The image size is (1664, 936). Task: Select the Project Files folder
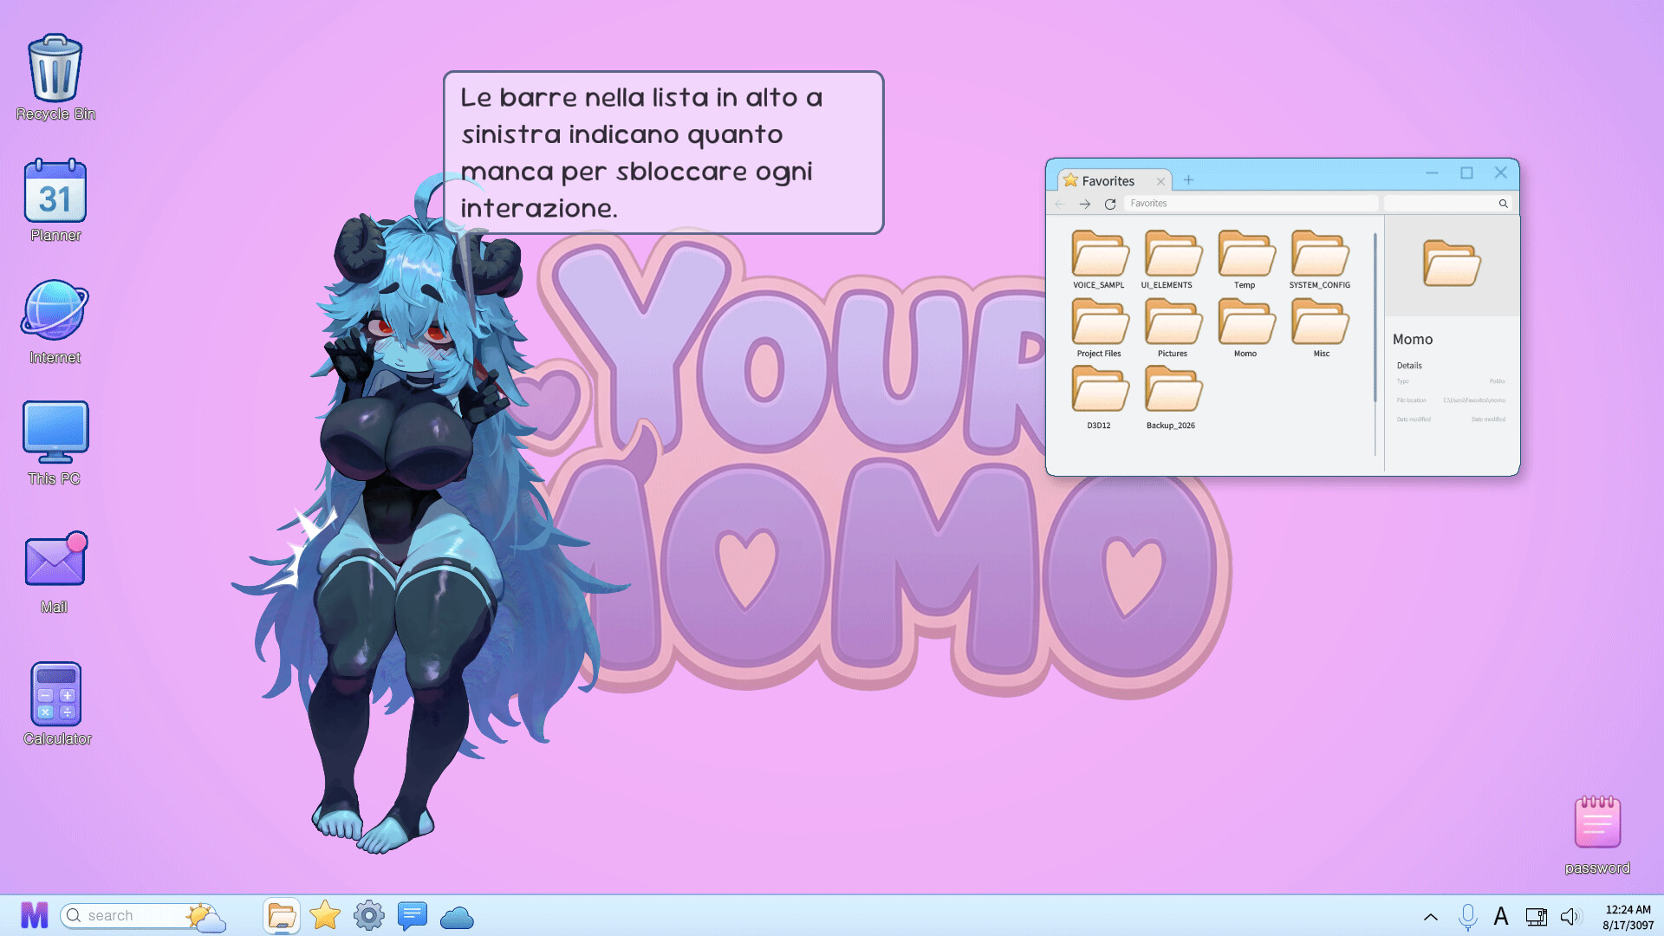point(1099,328)
